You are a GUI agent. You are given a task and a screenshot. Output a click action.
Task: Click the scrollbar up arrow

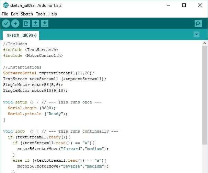(x=205, y=43)
